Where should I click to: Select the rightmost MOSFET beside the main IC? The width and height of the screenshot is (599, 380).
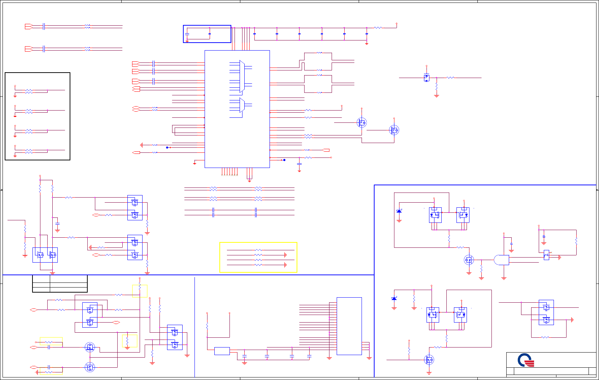(394, 130)
